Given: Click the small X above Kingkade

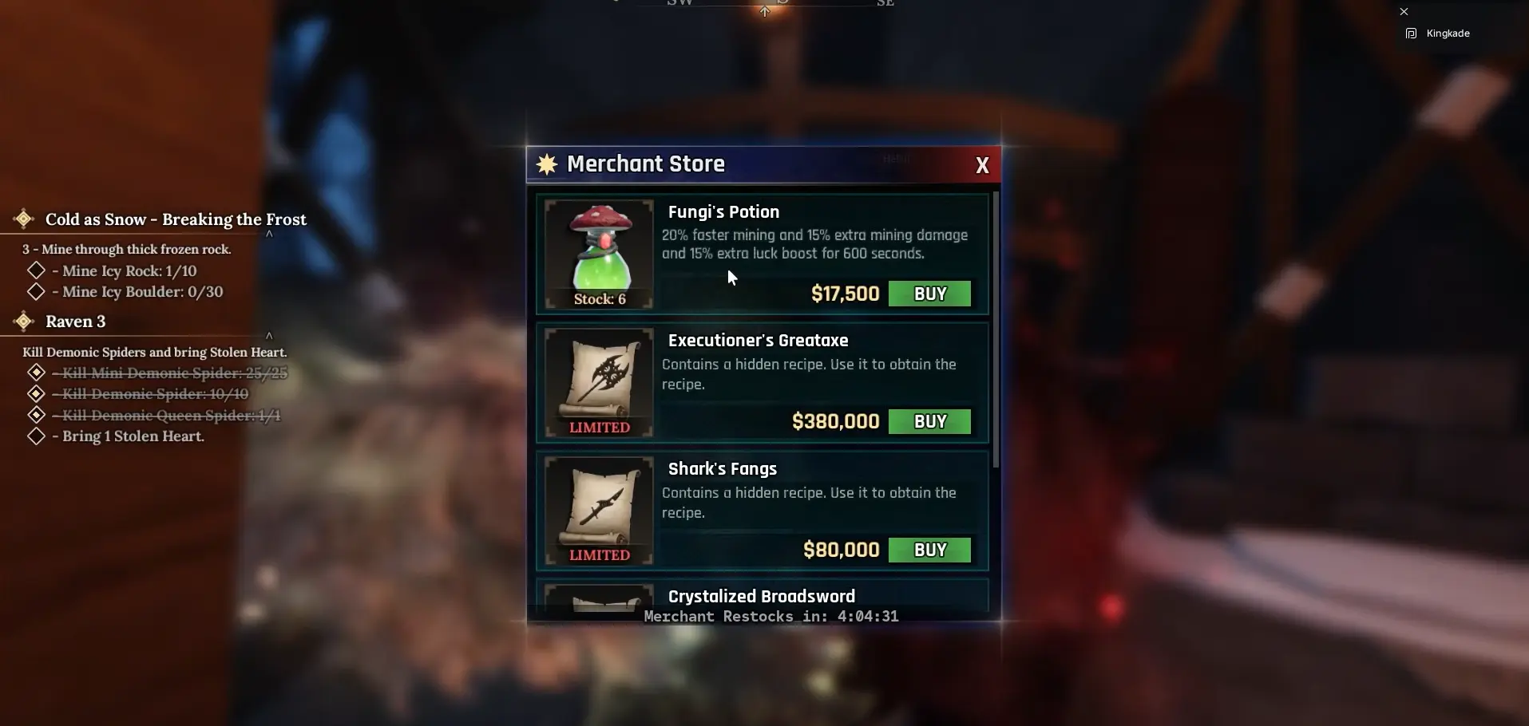Looking at the screenshot, I should coord(1404,12).
